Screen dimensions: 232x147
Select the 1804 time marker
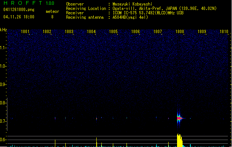[x=91, y=32]
